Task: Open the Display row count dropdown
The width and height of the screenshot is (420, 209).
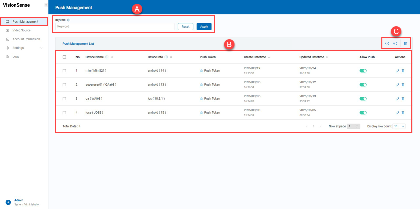Action: [x=399, y=126]
